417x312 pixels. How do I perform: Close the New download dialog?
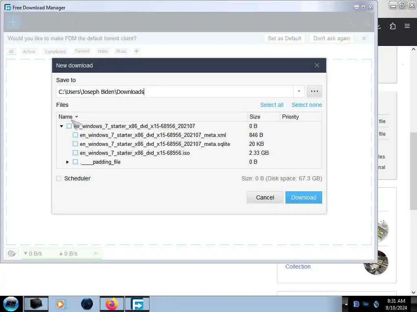317,65
